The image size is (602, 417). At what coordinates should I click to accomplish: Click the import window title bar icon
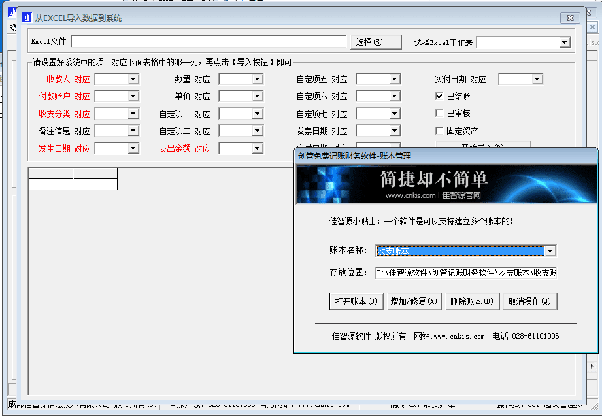(x=27, y=18)
